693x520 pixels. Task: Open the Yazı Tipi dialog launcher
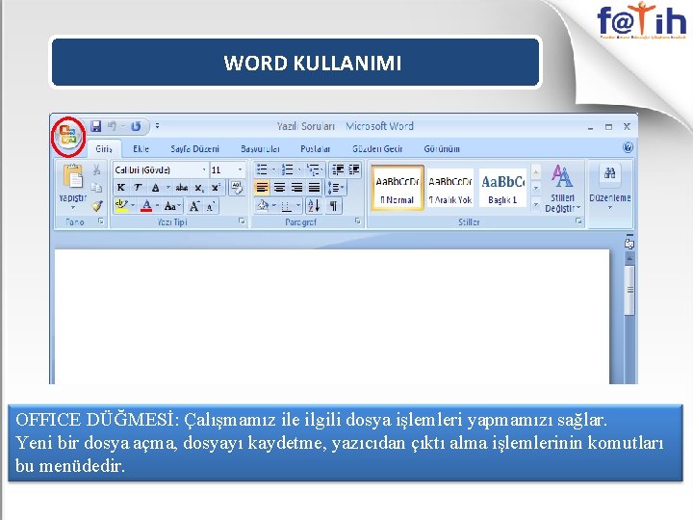(x=242, y=221)
